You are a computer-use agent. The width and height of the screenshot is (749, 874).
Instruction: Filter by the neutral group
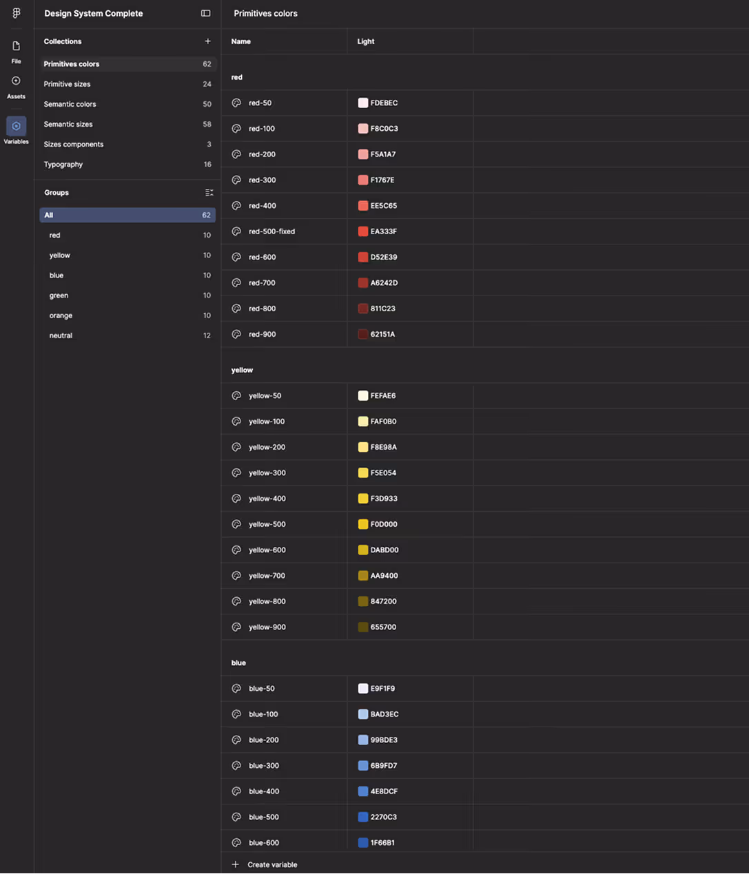127,335
